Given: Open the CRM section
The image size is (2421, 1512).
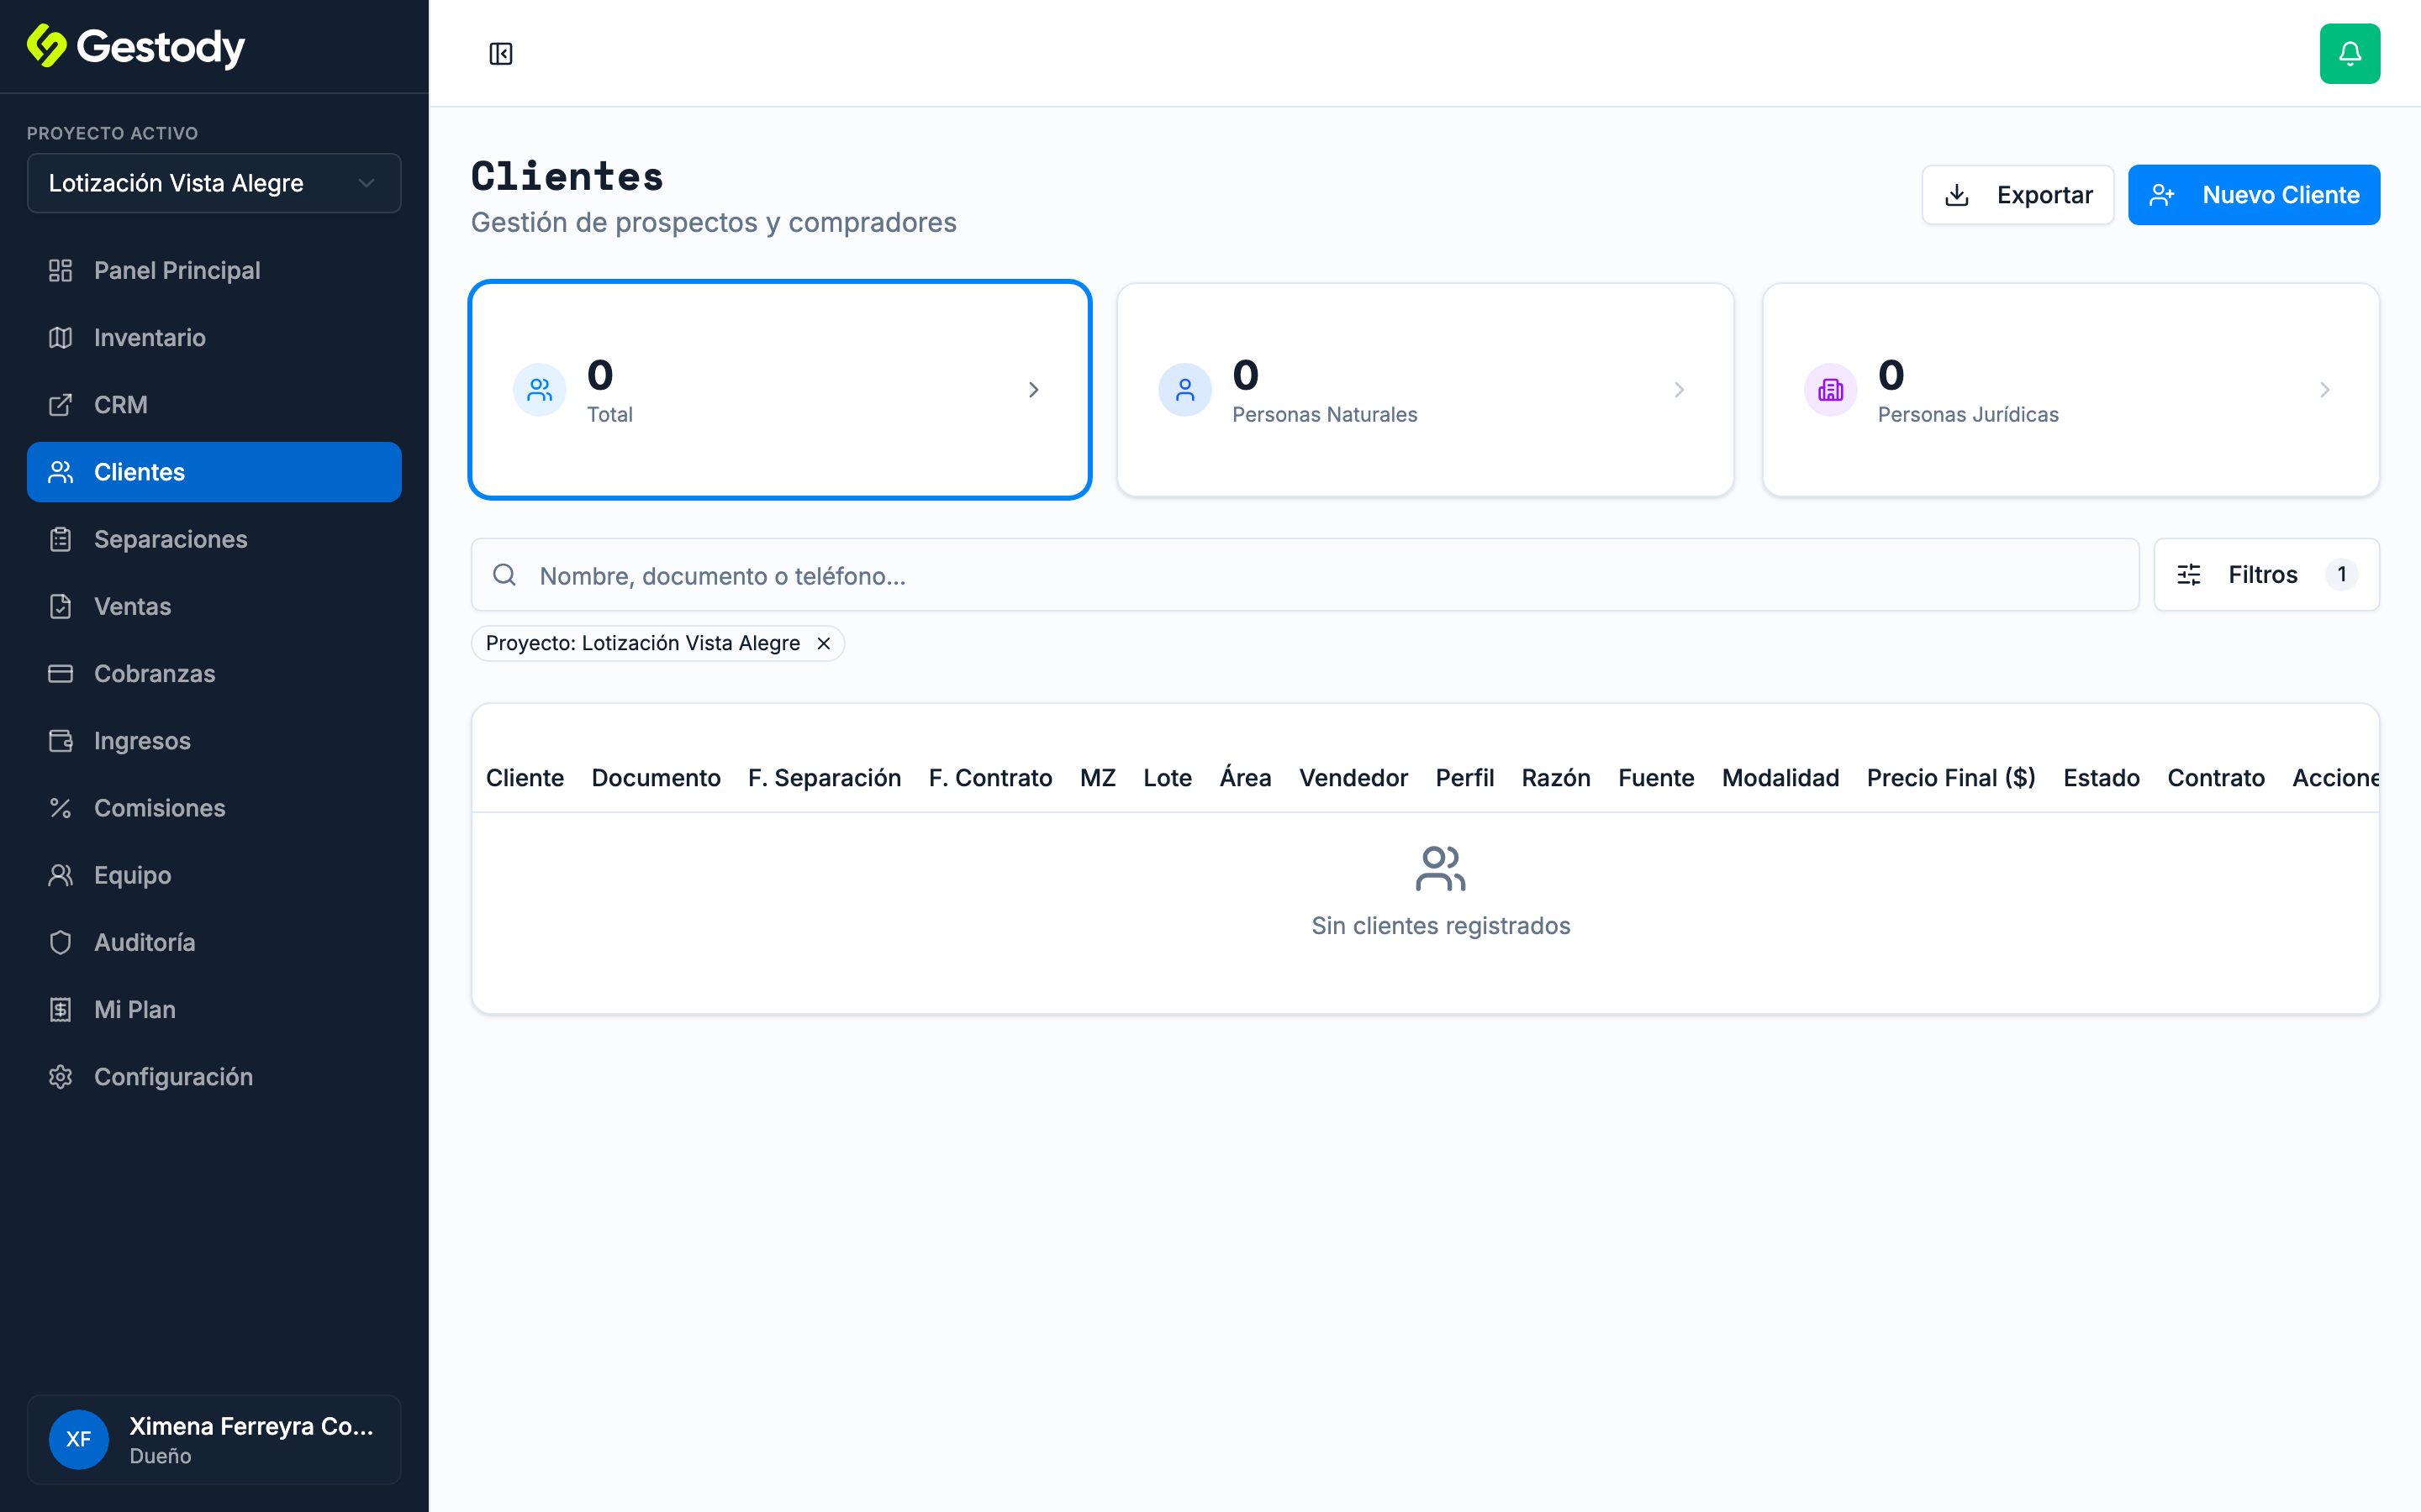Looking at the screenshot, I should 213,405.
